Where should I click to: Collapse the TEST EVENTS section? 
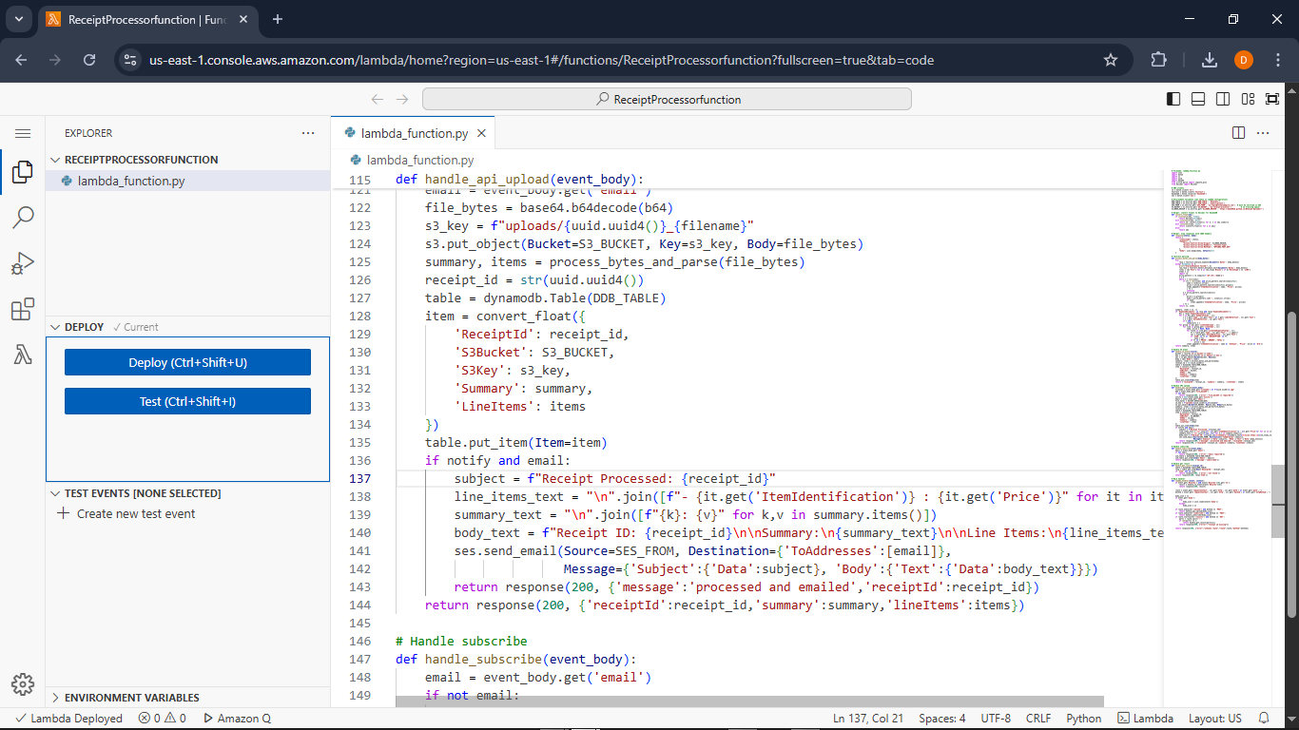point(54,492)
